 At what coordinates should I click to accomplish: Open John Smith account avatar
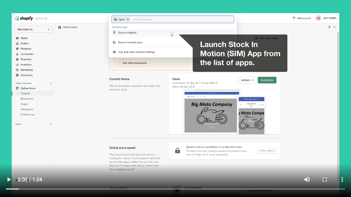point(318,18)
